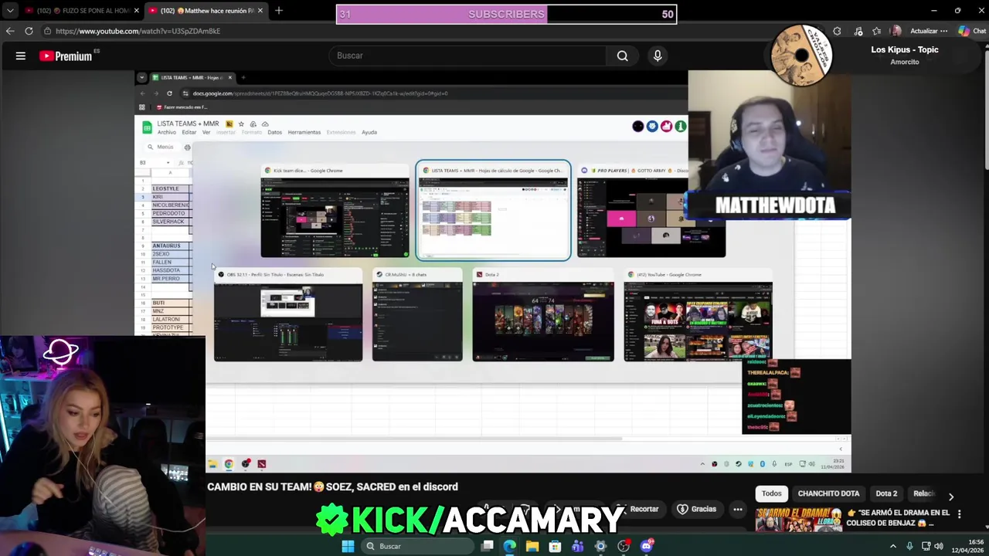
Task: Open Microsoft Teams from the taskbar
Action: tap(578, 546)
